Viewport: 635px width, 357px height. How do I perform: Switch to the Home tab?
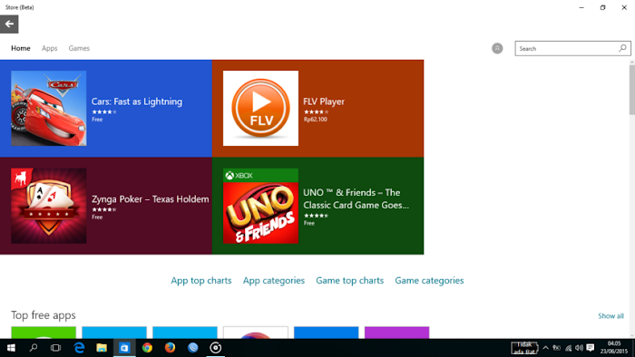21,48
